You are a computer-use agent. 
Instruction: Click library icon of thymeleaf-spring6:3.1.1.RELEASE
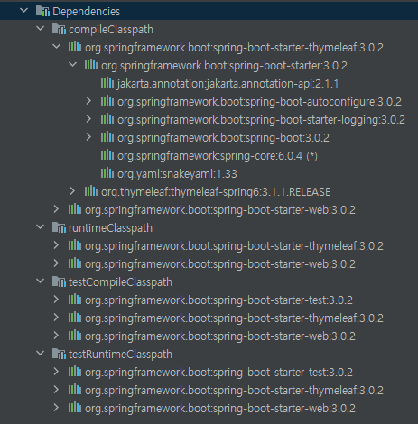[91, 191]
